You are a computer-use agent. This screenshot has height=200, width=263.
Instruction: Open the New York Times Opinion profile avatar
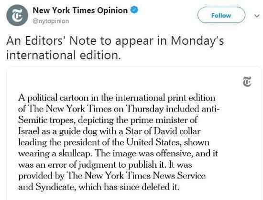point(17,15)
